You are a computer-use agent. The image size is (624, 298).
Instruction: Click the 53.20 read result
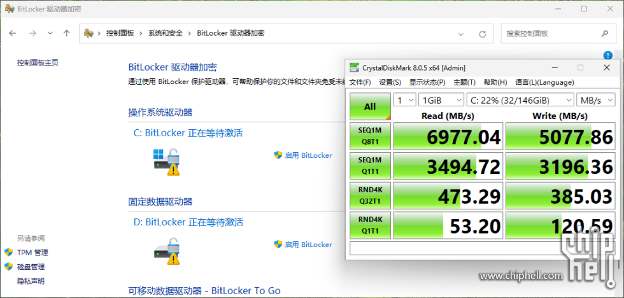tap(448, 225)
